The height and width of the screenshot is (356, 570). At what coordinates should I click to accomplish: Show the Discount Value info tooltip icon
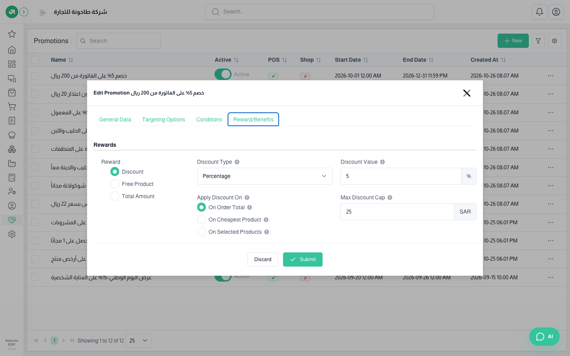382,162
